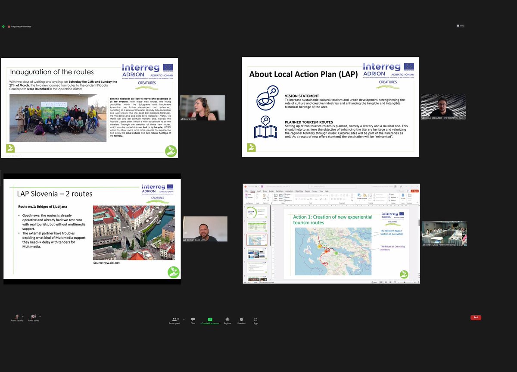Image resolution: width=517 pixels, height=372 pixels.
Task: Open the Reazioni reactions menu
Action: (x=241, y=320)
